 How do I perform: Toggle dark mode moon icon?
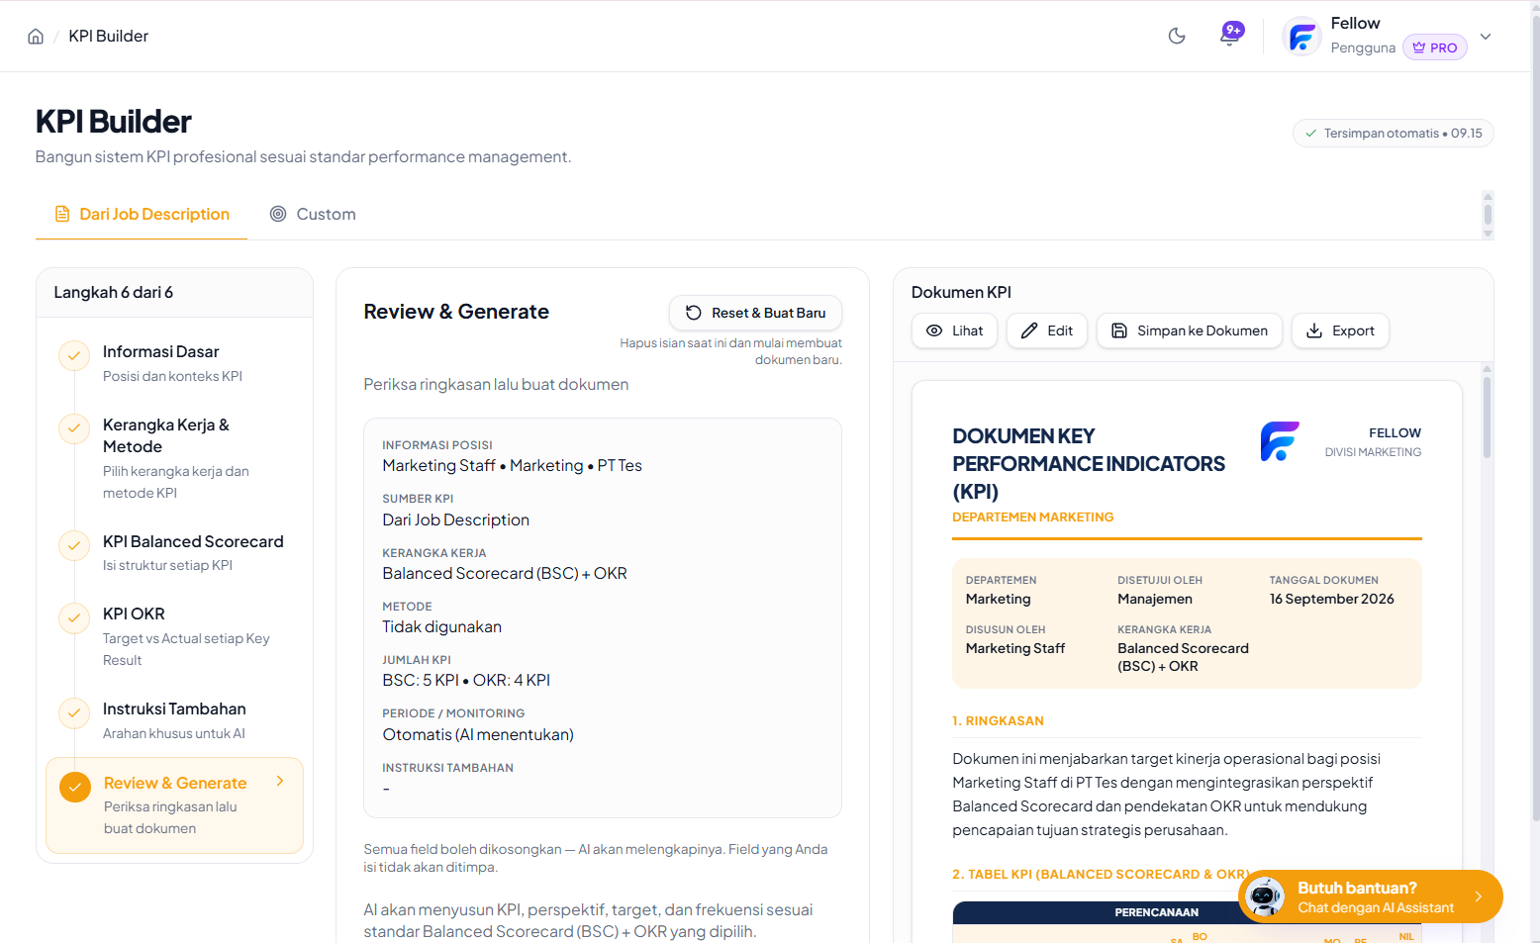pos(1177,37)
